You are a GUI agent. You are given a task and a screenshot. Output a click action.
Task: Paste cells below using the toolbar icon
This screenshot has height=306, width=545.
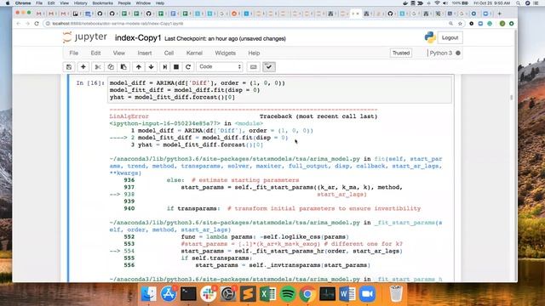click(123, 67)
